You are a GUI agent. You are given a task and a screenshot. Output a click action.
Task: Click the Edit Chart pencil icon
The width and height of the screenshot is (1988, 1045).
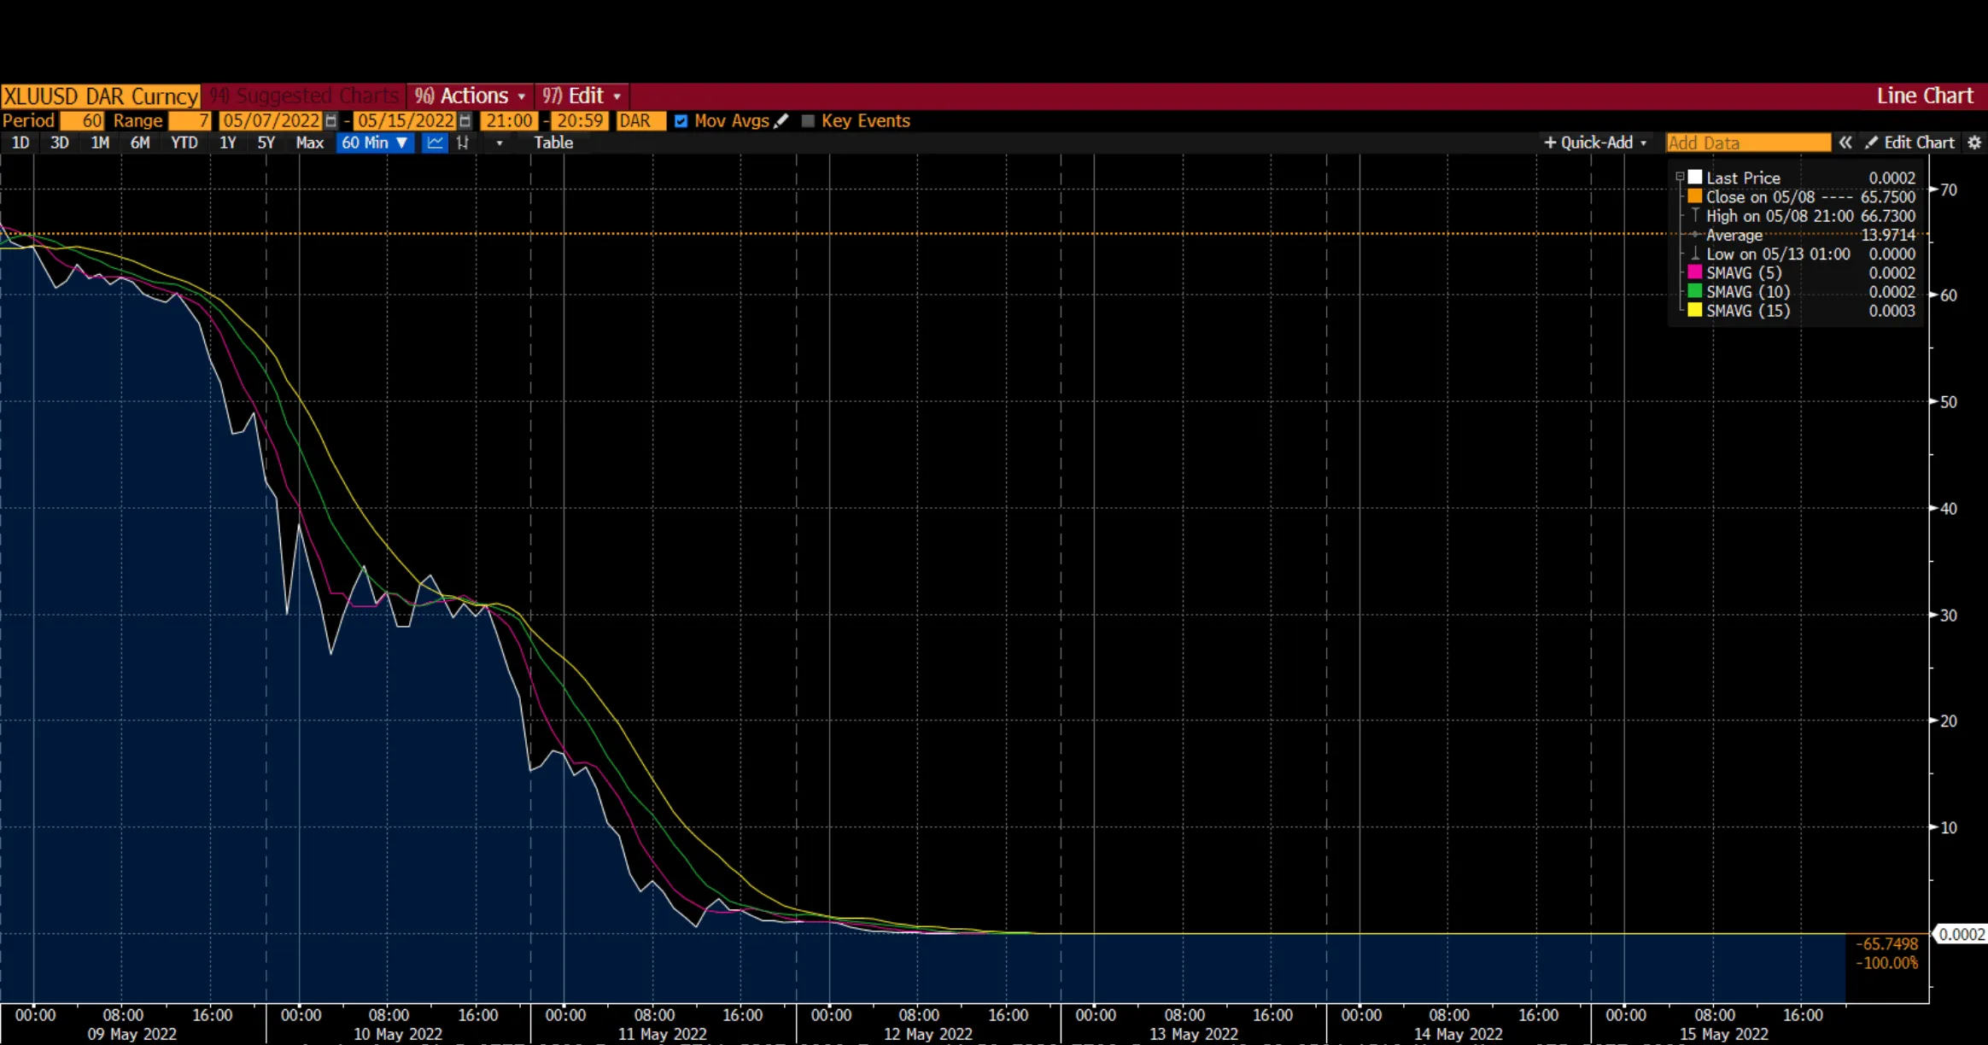pos(1872,143)
